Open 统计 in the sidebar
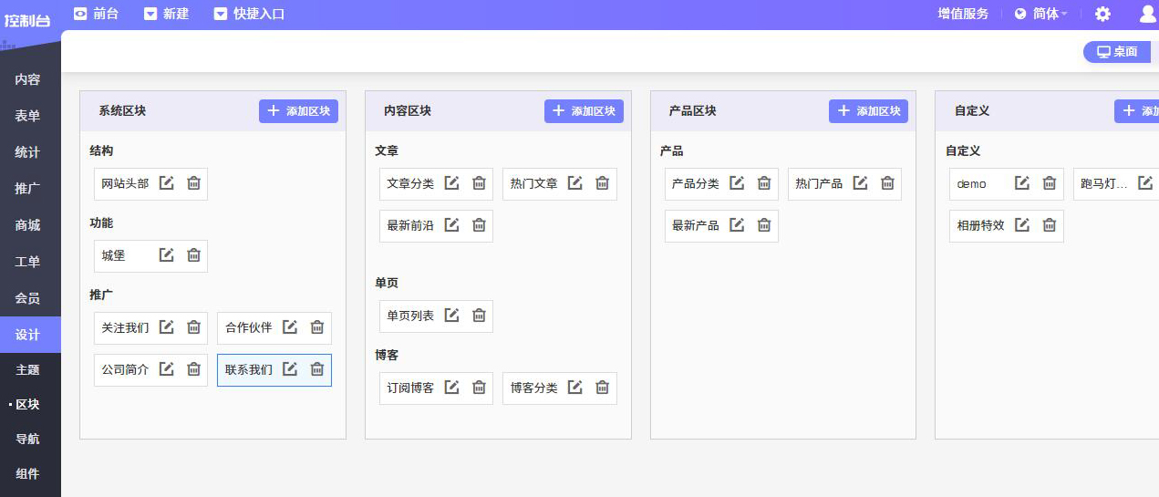 30,152
